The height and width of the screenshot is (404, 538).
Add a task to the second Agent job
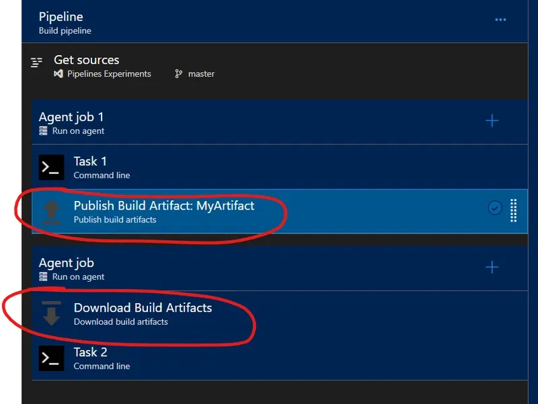click(492, 266)
